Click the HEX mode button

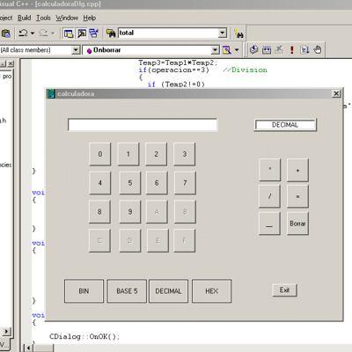pyautogui.click(x=211, y=291)
